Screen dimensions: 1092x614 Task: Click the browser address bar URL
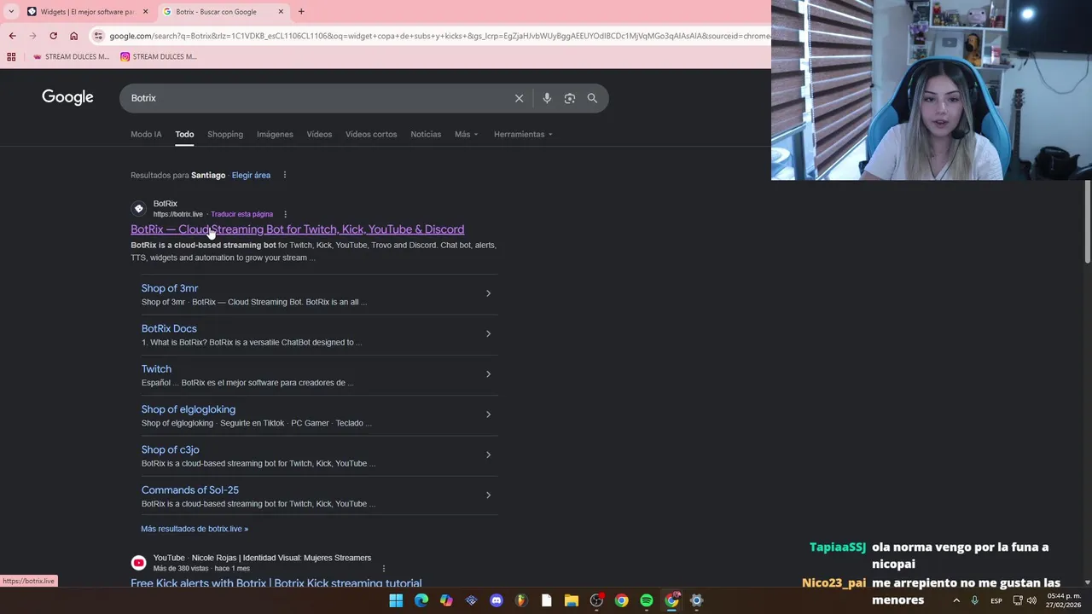(439, 36)
